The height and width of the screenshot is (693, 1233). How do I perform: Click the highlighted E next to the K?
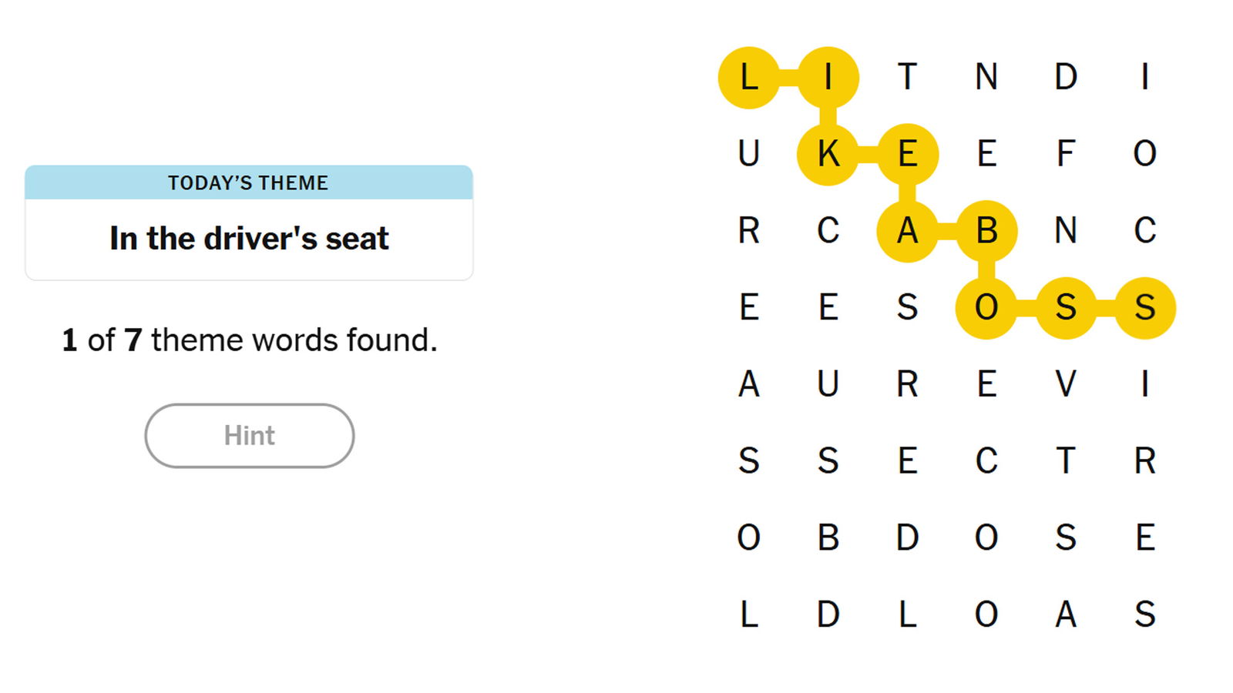[x=908, y=155]
